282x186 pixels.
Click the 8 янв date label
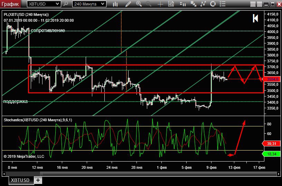[x=12, y=167]
